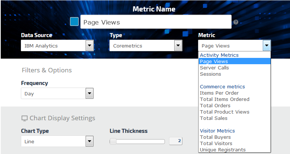Select Total Sales metric
290x154 pixels.
pyautogui.click(x=214, y=118)
